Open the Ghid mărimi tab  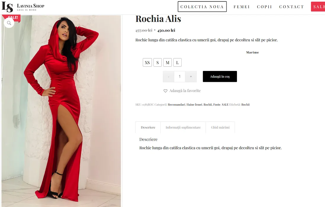(220, 127)
